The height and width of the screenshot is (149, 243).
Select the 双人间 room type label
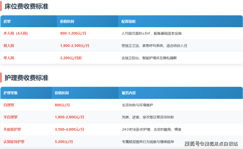(9, 46)
